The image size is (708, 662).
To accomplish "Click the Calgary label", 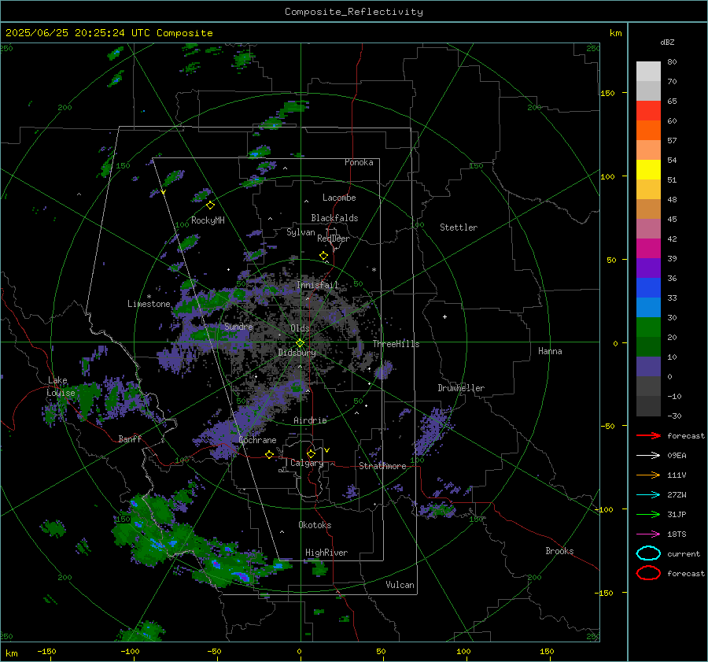I will [x=307, y=463].
